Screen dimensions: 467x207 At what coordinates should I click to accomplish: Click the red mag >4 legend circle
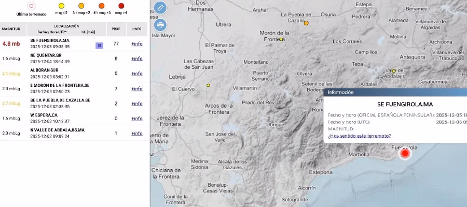(121, 8)
